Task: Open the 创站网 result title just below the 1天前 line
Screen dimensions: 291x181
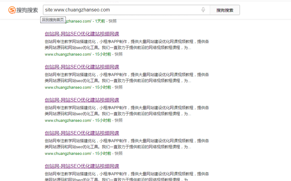Action: tap(82, 34)
